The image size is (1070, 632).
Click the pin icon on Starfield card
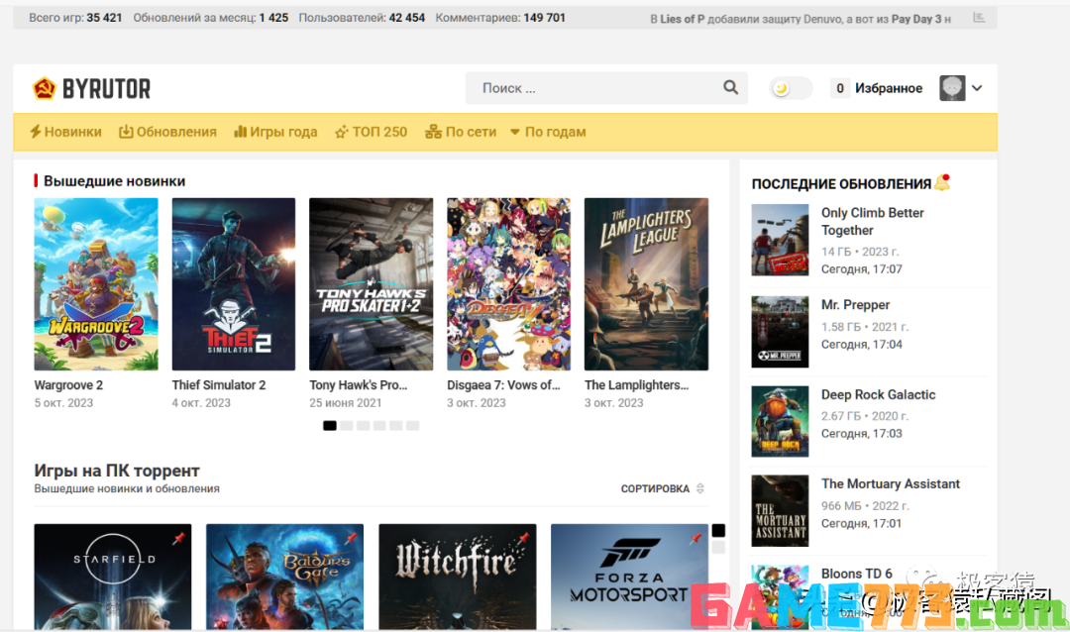[x=178, y=539]
